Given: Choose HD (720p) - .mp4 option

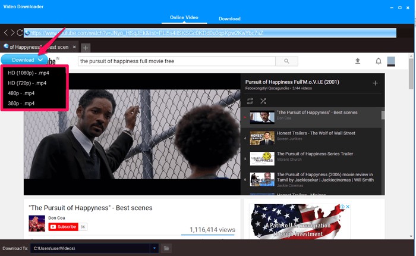Looking at the screenshot, I should (27, 83).
